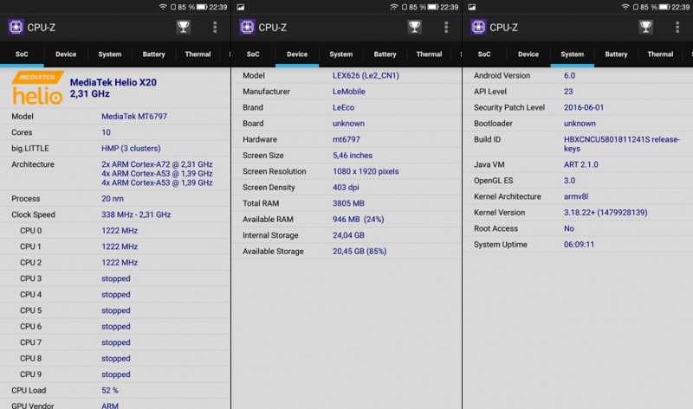Click '24,04 GB' internal storage value

click(x=348, y=235)
